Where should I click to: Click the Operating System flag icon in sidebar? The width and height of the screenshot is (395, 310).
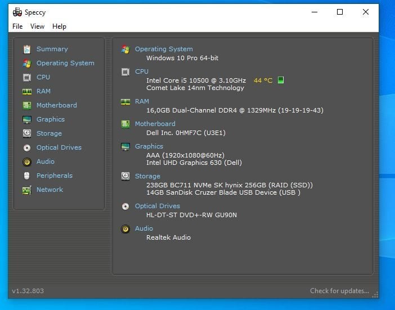pyautogui.click(x=27, y=63)
